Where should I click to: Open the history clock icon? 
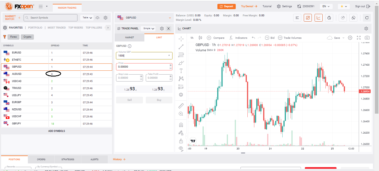[343, 18]
